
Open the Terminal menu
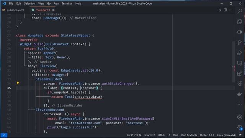tap(67, 3)
